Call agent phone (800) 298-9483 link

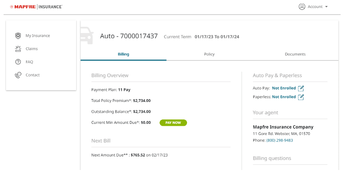point(280,141)
